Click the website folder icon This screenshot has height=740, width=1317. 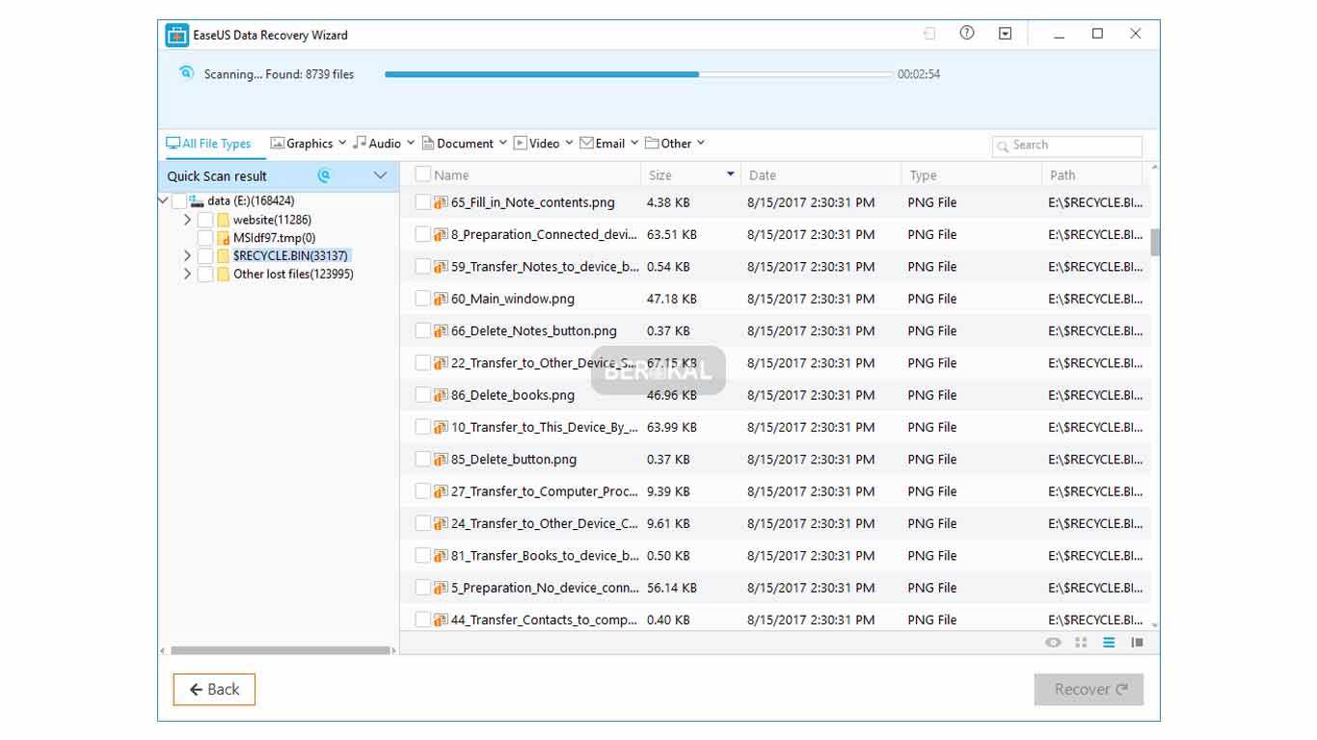point(224,220)
